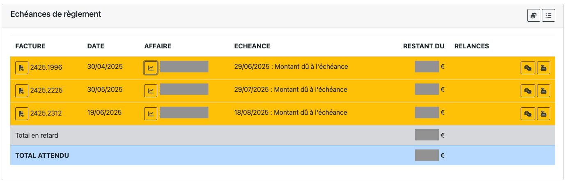Viewport: 567px width, 184px height.
Task: Click payment reminder chat icon for 2425.2312
Action: 528,114
